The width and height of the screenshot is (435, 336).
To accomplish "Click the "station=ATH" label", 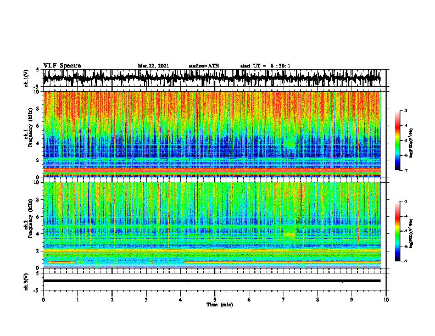I will tap(204, 66).
